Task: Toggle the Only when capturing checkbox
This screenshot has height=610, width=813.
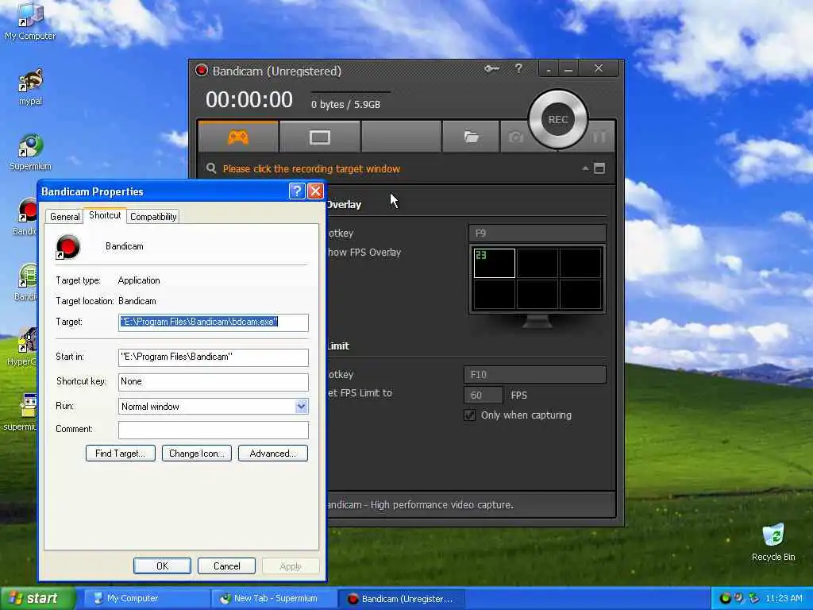Action: point(470,415)
